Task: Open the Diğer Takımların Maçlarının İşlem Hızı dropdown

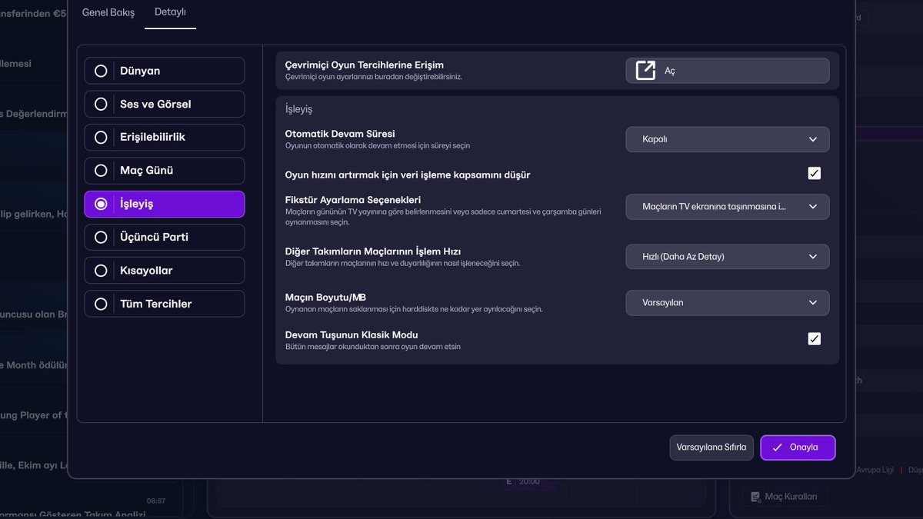Action: (728, 257)
